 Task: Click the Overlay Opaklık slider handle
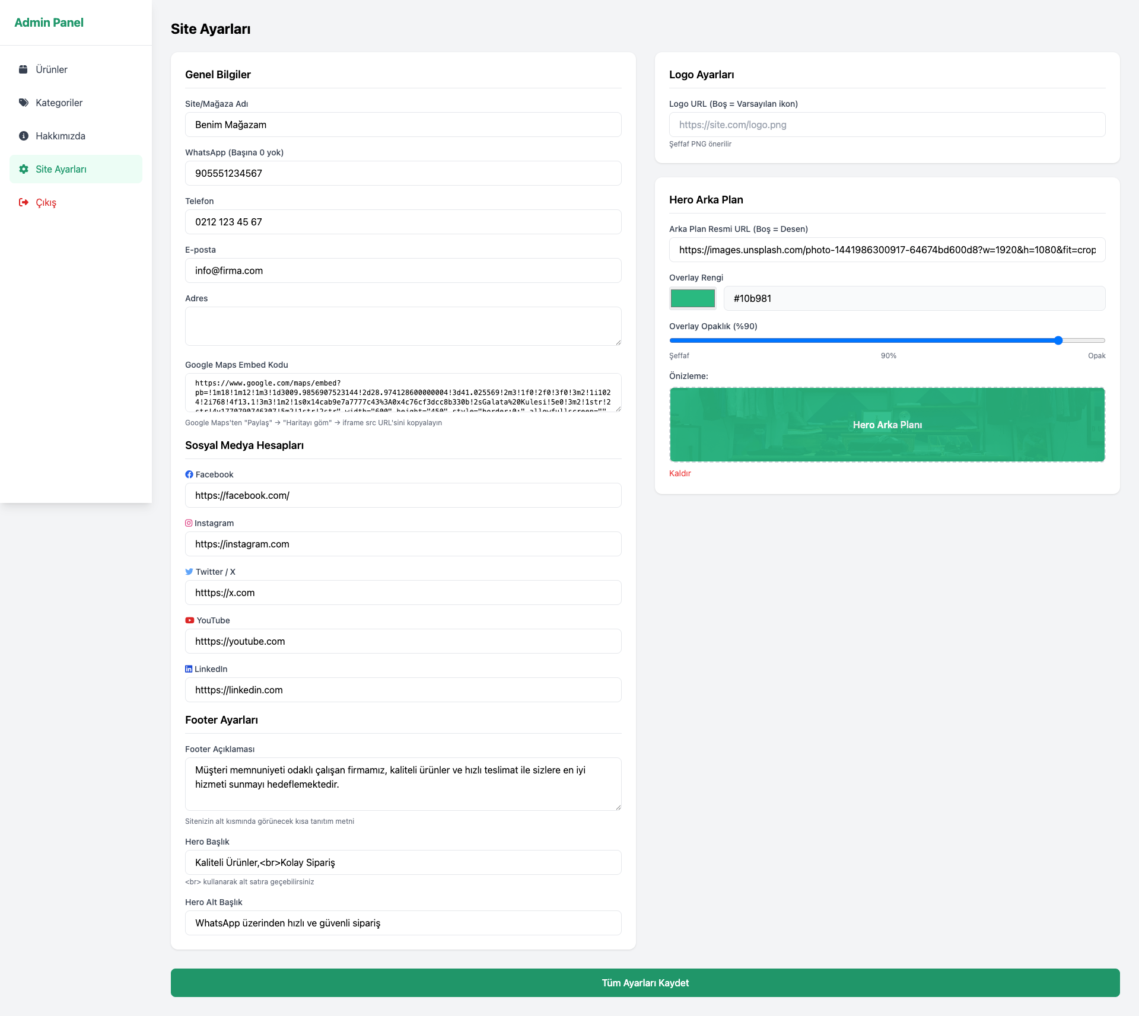1058,340
